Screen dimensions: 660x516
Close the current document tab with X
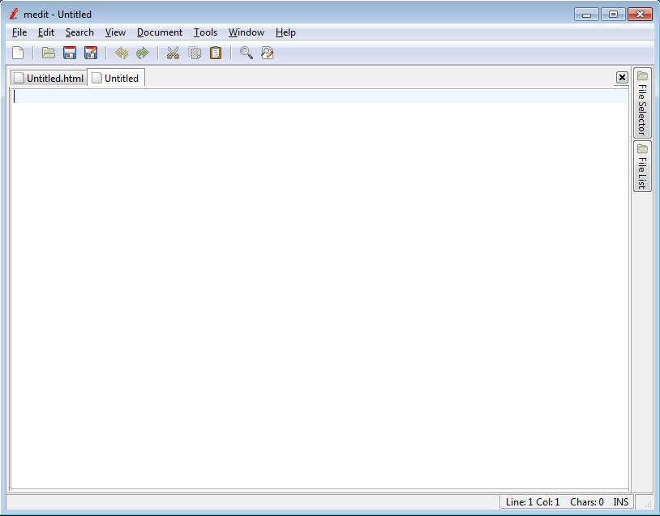coord(622,78)
